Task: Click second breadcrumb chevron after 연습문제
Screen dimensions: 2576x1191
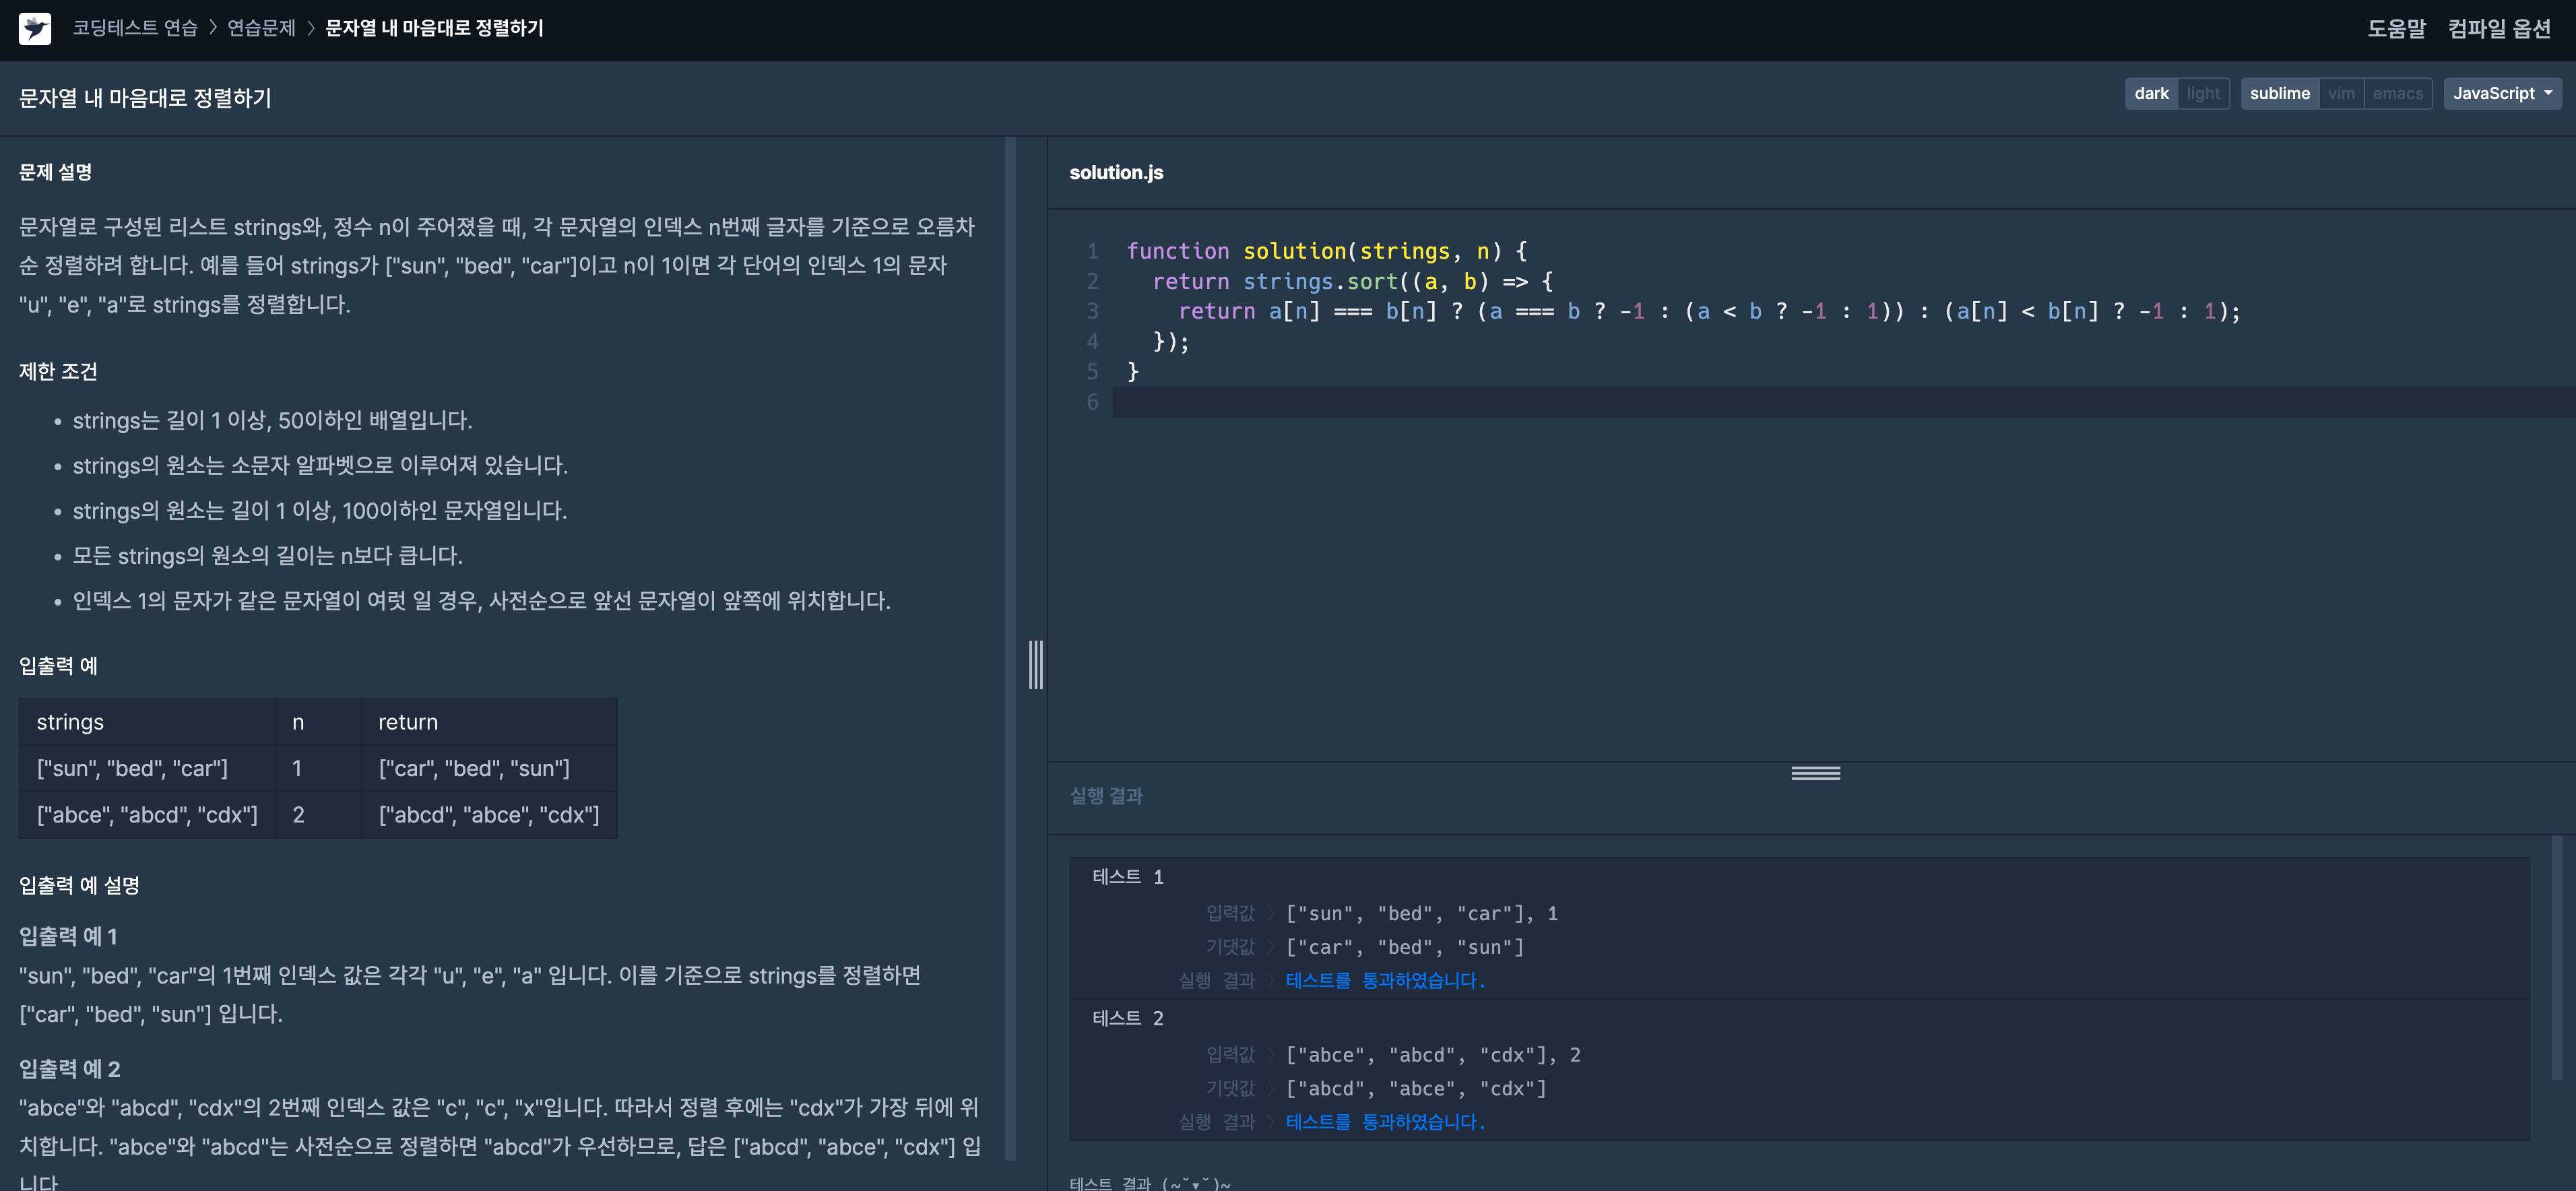Action: (311, 28)
